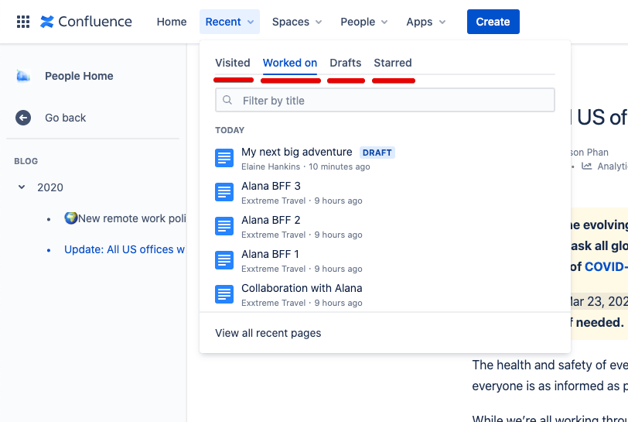Click View all recent pages

268,333
